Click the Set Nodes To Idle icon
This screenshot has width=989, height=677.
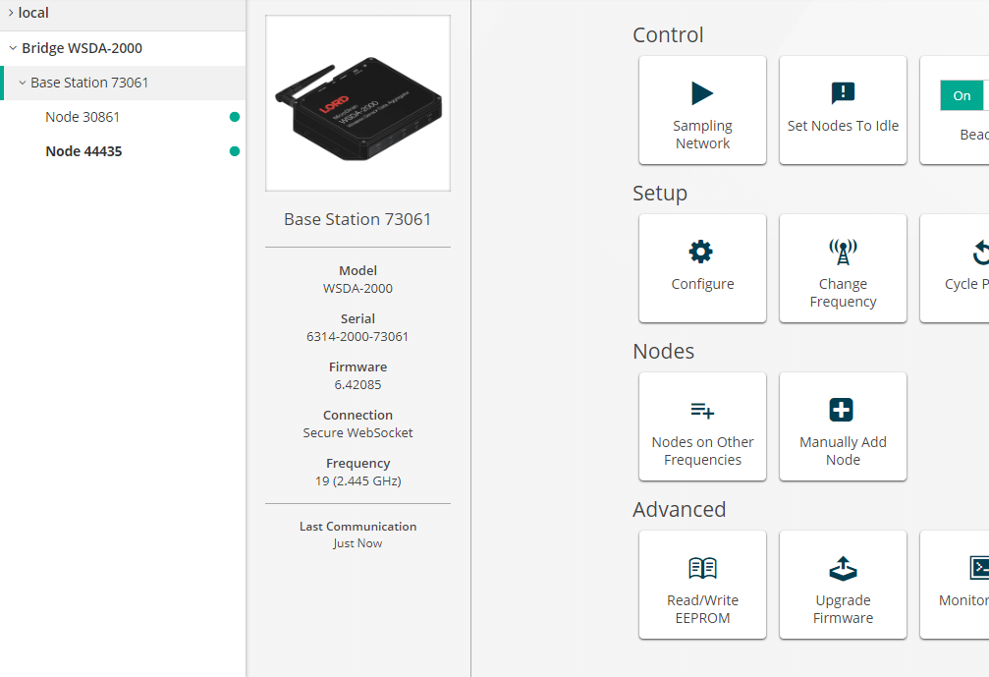click(x=843, y=93)
